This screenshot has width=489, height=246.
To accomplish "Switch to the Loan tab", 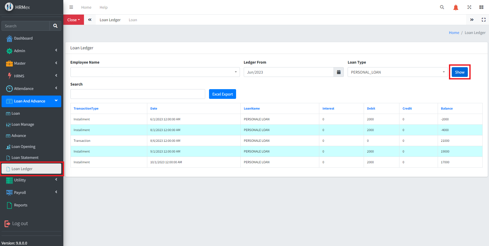I will pyautogui.click(x=133, y=20).
